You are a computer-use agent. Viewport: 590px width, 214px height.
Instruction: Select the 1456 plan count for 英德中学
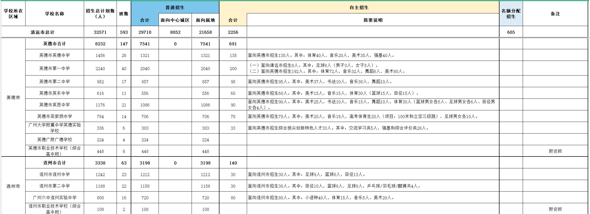pyautogui.click(x=100, y=55)
